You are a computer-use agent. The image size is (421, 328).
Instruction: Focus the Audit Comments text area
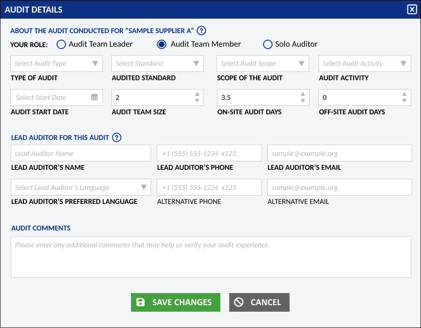tap(211, 257)
